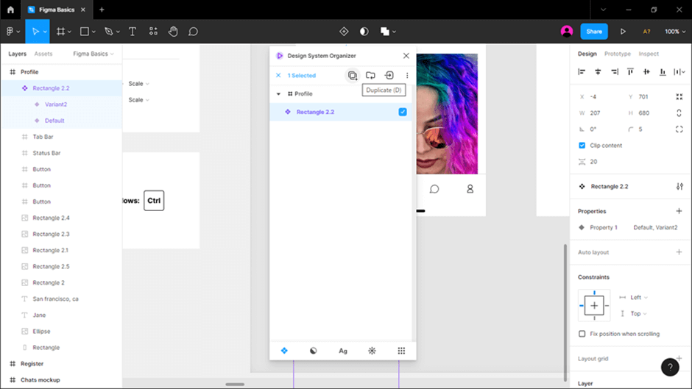Select the Pen tool

tap(108, 32)
